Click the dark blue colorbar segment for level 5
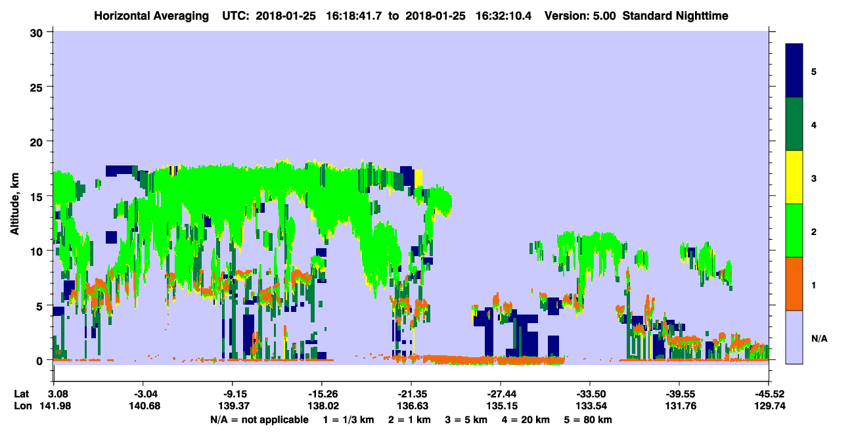The image size is (854, 438). (794, 70)
